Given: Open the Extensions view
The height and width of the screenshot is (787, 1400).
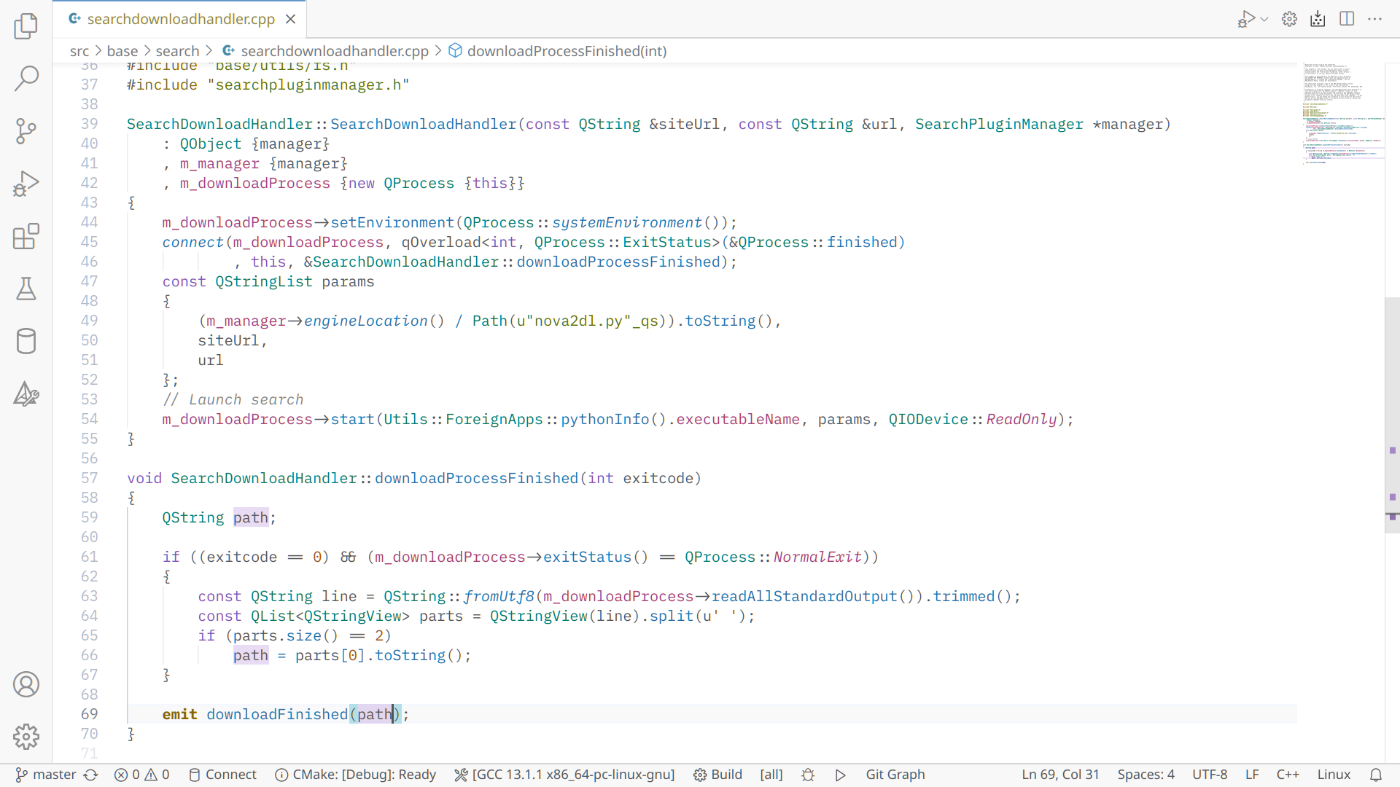Looking at the screenshot, I should 26,236.
